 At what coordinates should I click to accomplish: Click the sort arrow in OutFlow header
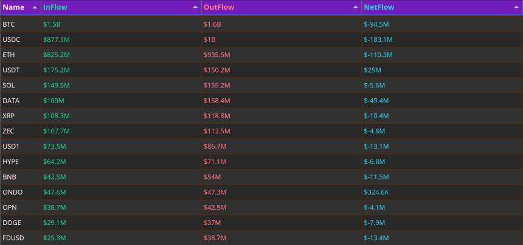(x=356, y=7)
